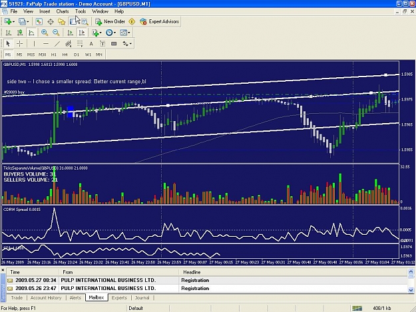The width and height of the screenshot is (416, 312).
Task: Sort mailbox by Time column header
Action: (33, 272)
